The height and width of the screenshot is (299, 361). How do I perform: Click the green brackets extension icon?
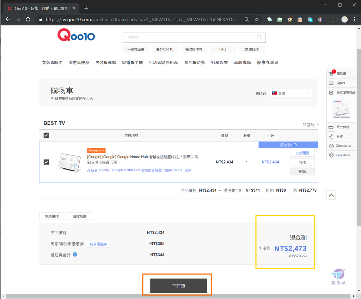(330, 20)
